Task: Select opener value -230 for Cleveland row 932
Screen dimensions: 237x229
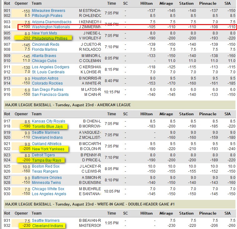Action: click(27, 226)
